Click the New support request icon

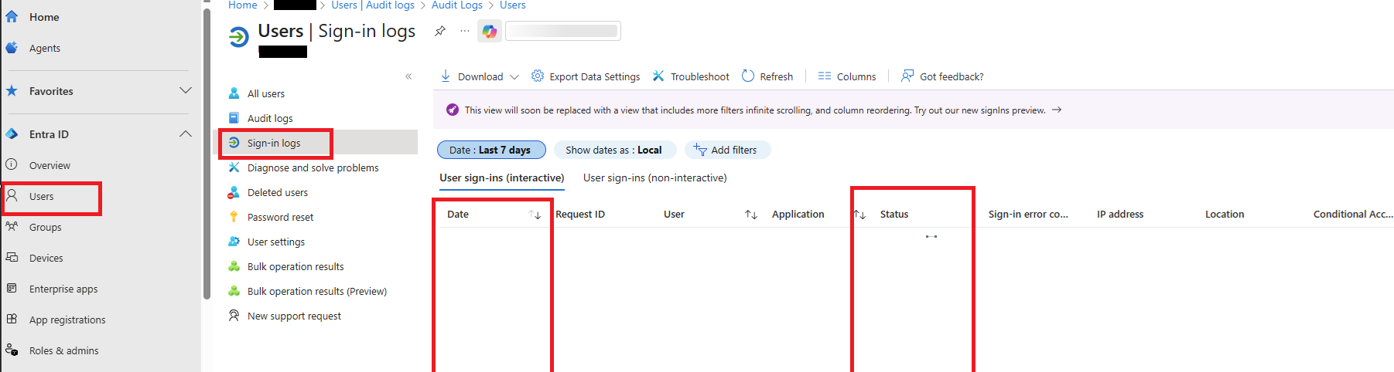234,316
